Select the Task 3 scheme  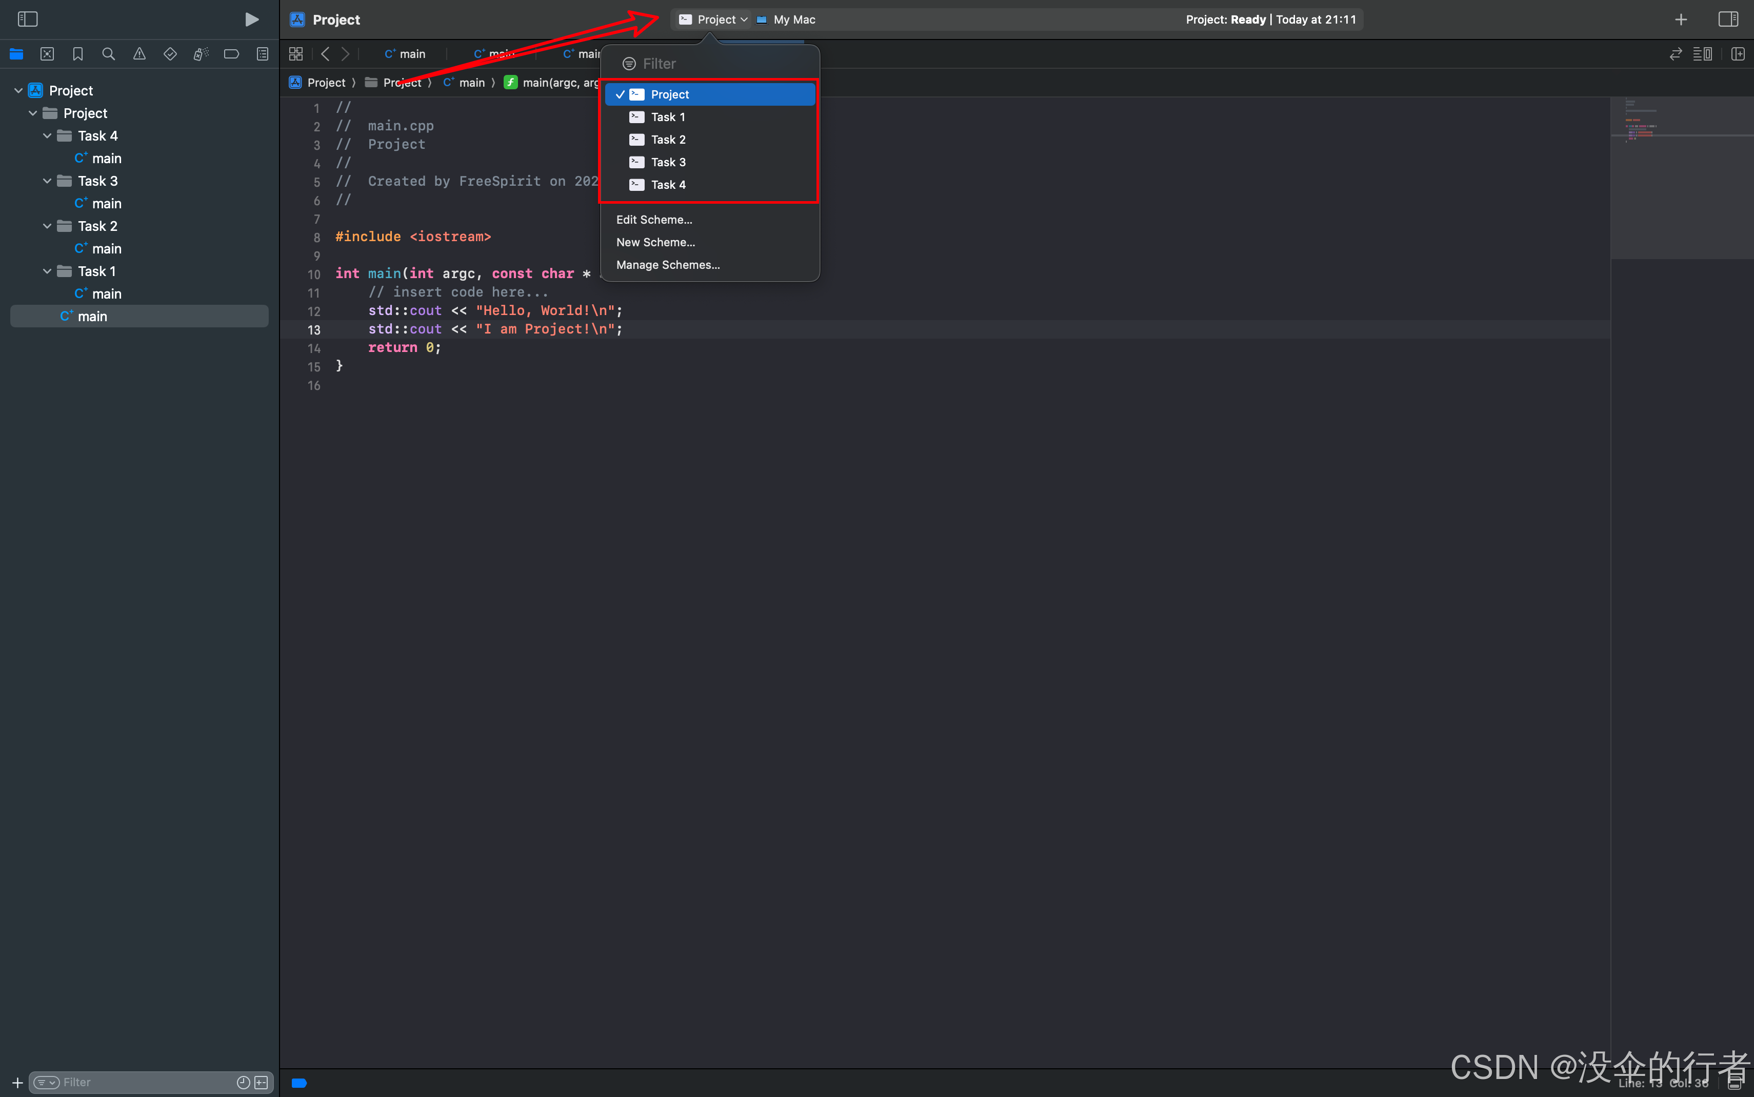click(710, 162)
